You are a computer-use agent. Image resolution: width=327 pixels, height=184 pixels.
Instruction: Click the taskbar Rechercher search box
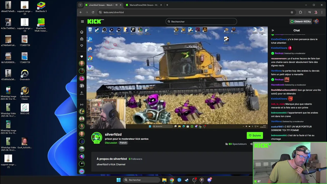tap(141, 180)
